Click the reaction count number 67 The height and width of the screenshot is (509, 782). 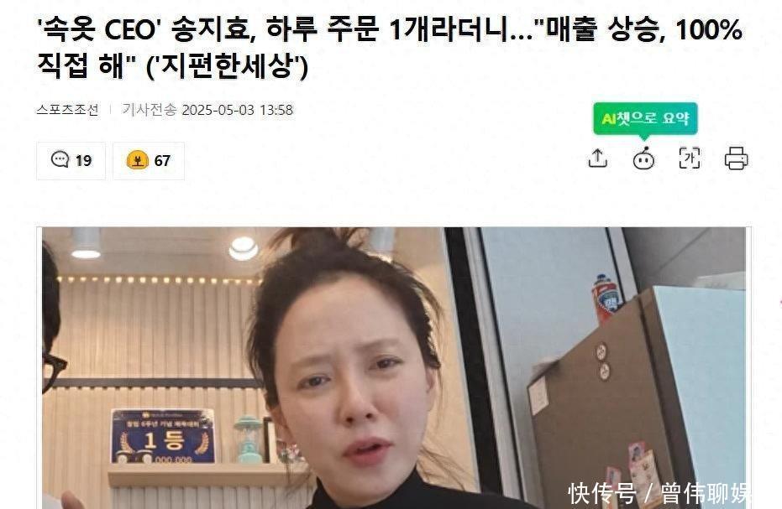click(162, 160)
